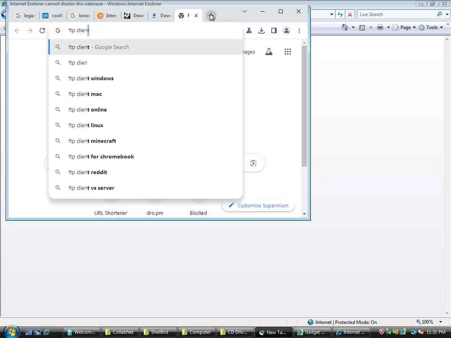
Task: Select 'ftp client - Google Search' suggestion
Action: coord(146,47)
